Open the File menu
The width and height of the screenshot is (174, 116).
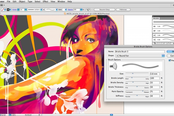8,1
